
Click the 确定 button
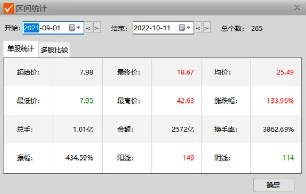point(274,185)
